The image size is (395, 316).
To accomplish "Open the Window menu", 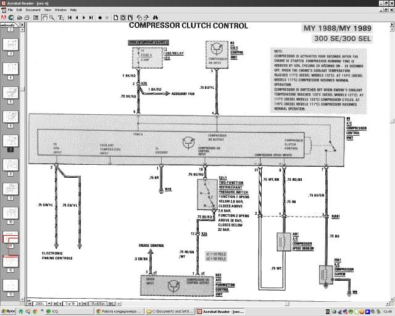I will click(x=60, y=10).
